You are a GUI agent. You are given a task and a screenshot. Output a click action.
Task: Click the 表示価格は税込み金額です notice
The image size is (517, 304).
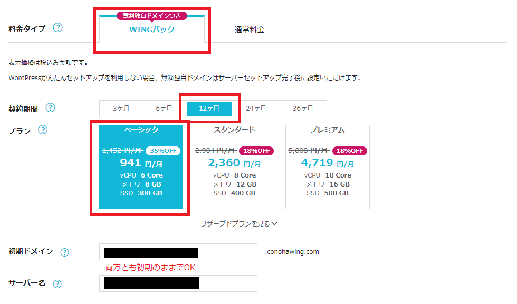click(x=48, y=62)
